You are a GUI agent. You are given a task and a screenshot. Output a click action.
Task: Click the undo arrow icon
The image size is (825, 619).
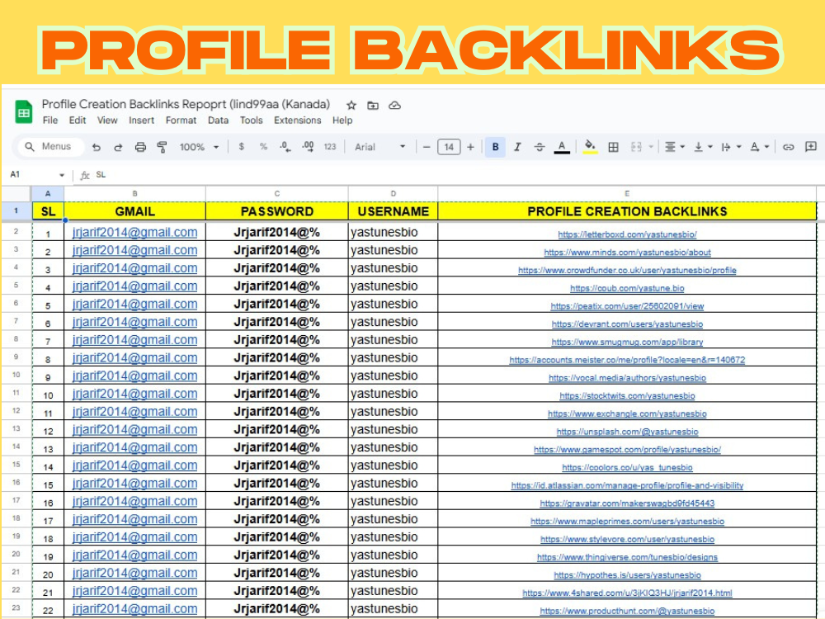pos(97,147)
